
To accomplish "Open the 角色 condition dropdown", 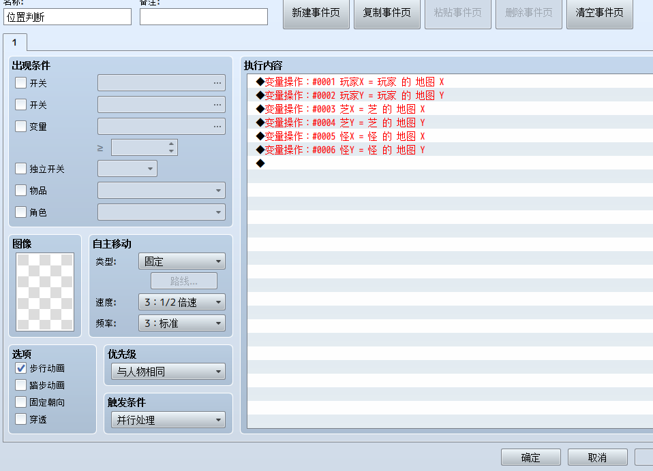I will tap(162, 212).
